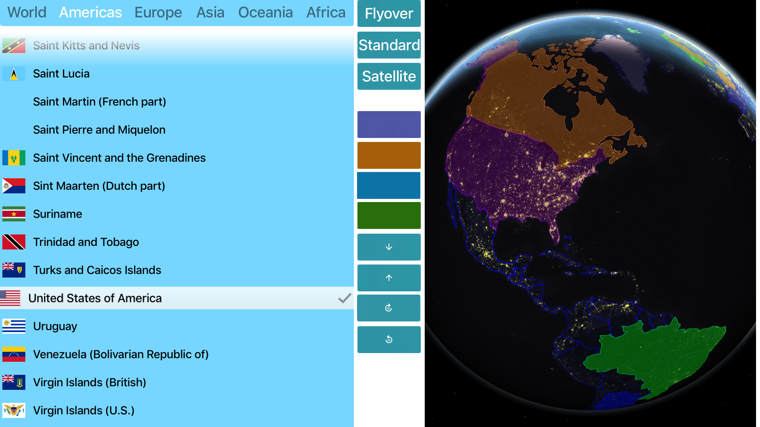Viewport: 760px width, 427px height.
Task: Select Saint Kitts and Nevis
Action: 177,46
